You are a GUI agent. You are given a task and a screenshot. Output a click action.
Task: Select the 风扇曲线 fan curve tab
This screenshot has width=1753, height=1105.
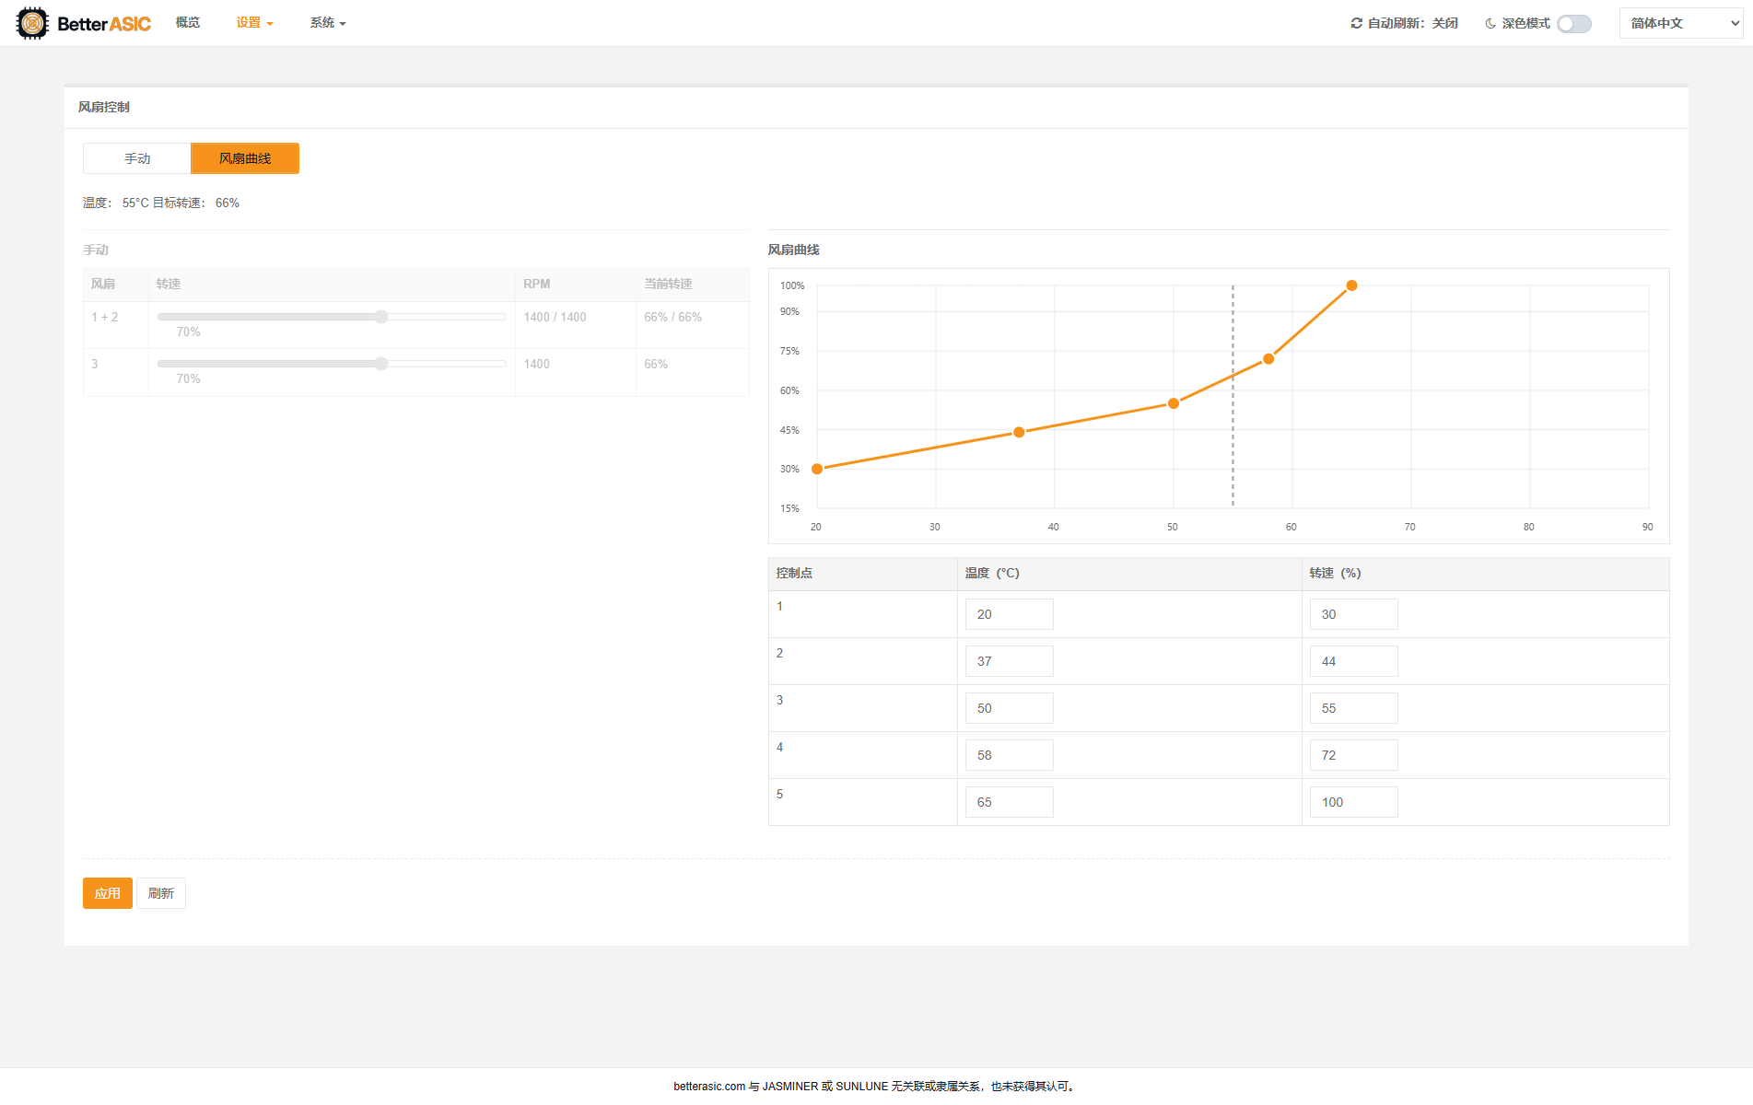click(245, 158)
